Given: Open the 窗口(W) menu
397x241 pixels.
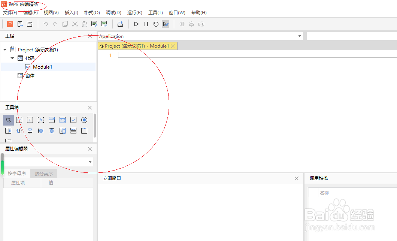Looking at the screenshot, I should (177, 13).
